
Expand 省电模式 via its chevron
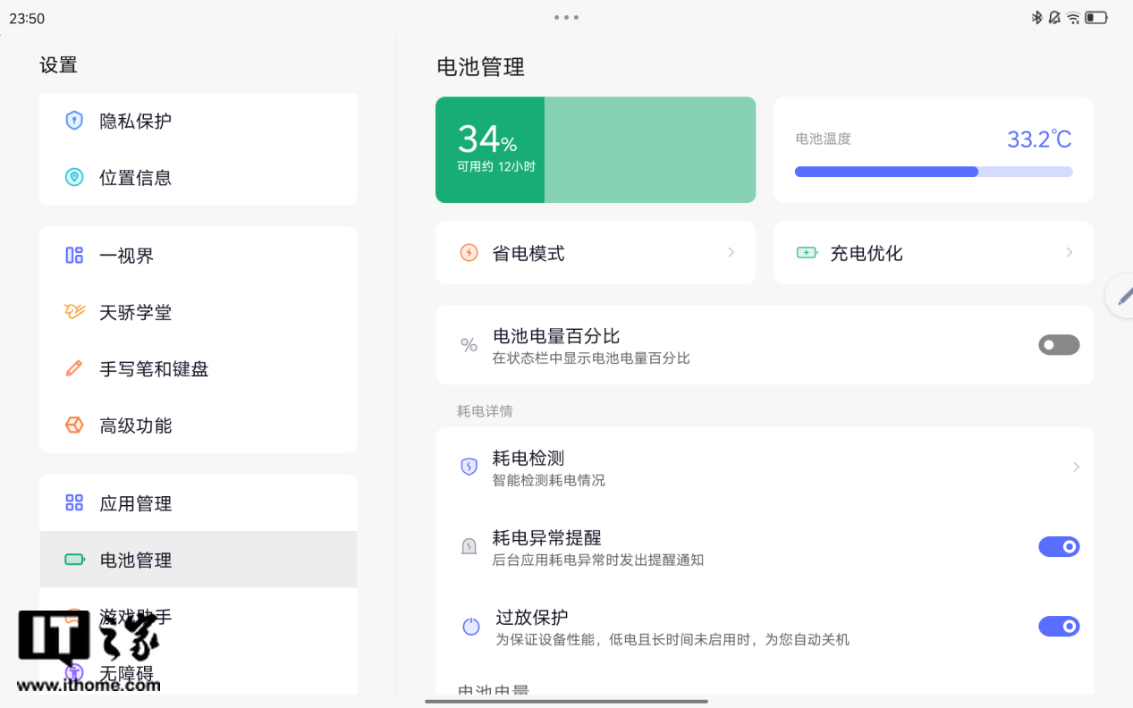731,253
